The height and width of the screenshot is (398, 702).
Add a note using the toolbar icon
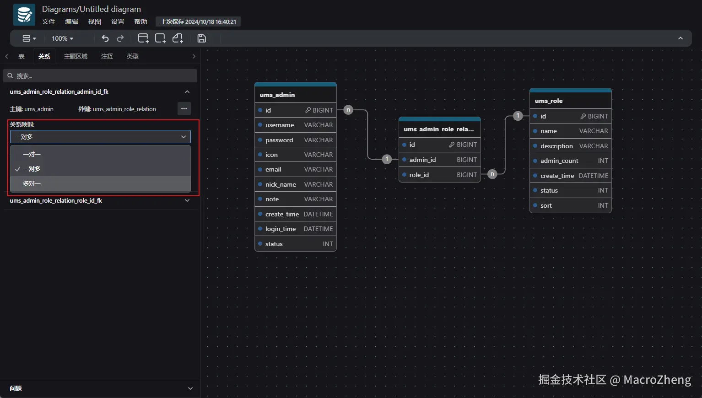(x=178, y=38)
